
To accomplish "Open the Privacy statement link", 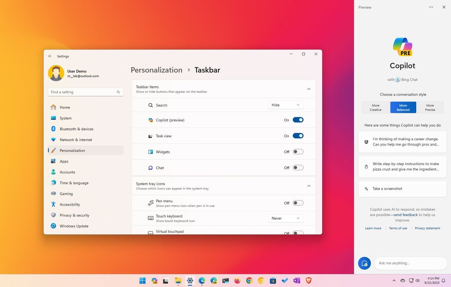I will coord(427,228).
